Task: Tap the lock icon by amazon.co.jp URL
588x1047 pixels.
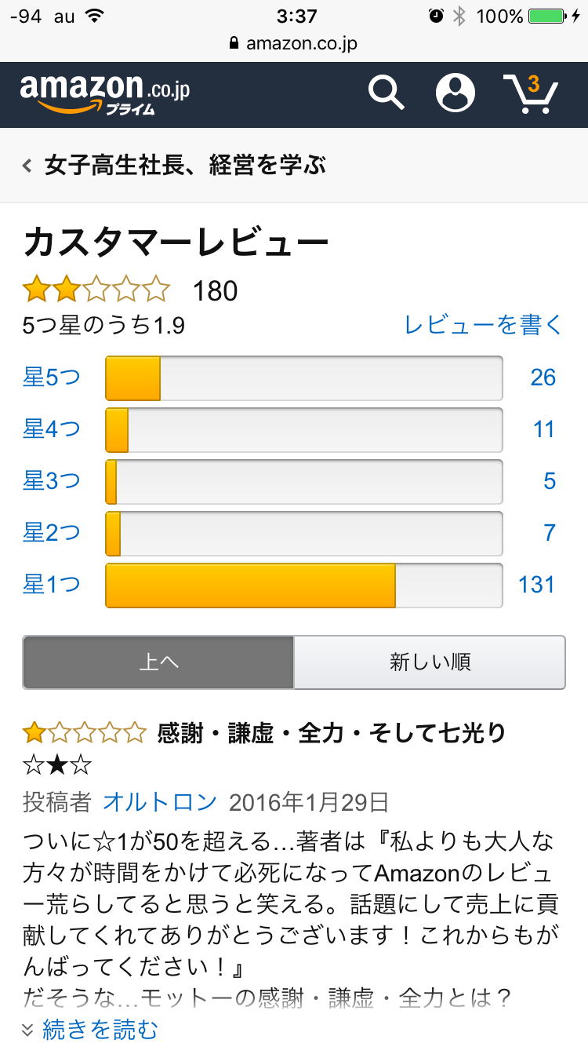Action: click(234, 43)
